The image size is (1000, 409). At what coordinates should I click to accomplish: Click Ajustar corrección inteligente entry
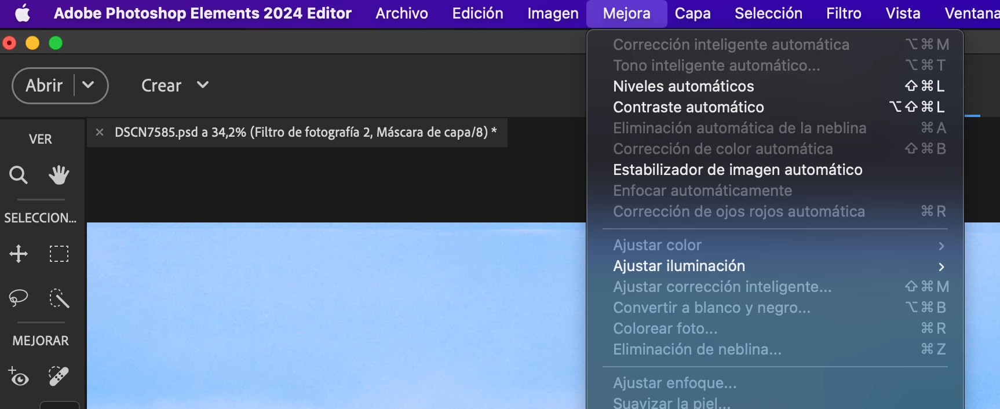tap(775, 287)
